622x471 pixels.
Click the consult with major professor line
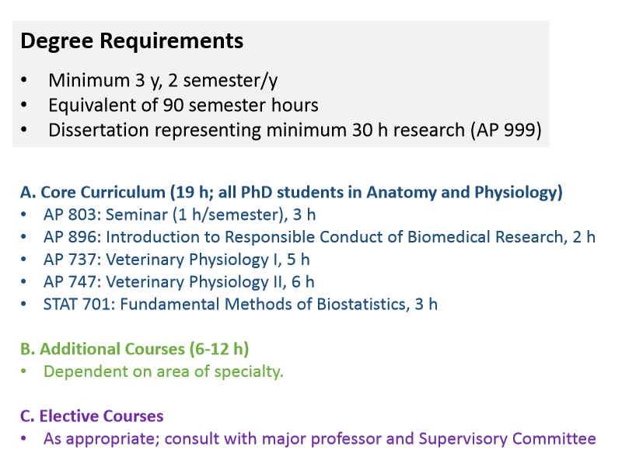click(320, 439)
